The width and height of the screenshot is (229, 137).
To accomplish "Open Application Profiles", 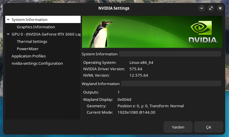I will (29, 56).
